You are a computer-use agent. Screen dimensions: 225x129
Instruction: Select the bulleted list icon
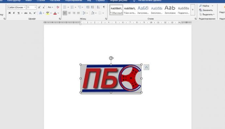[x=65, y=7]
